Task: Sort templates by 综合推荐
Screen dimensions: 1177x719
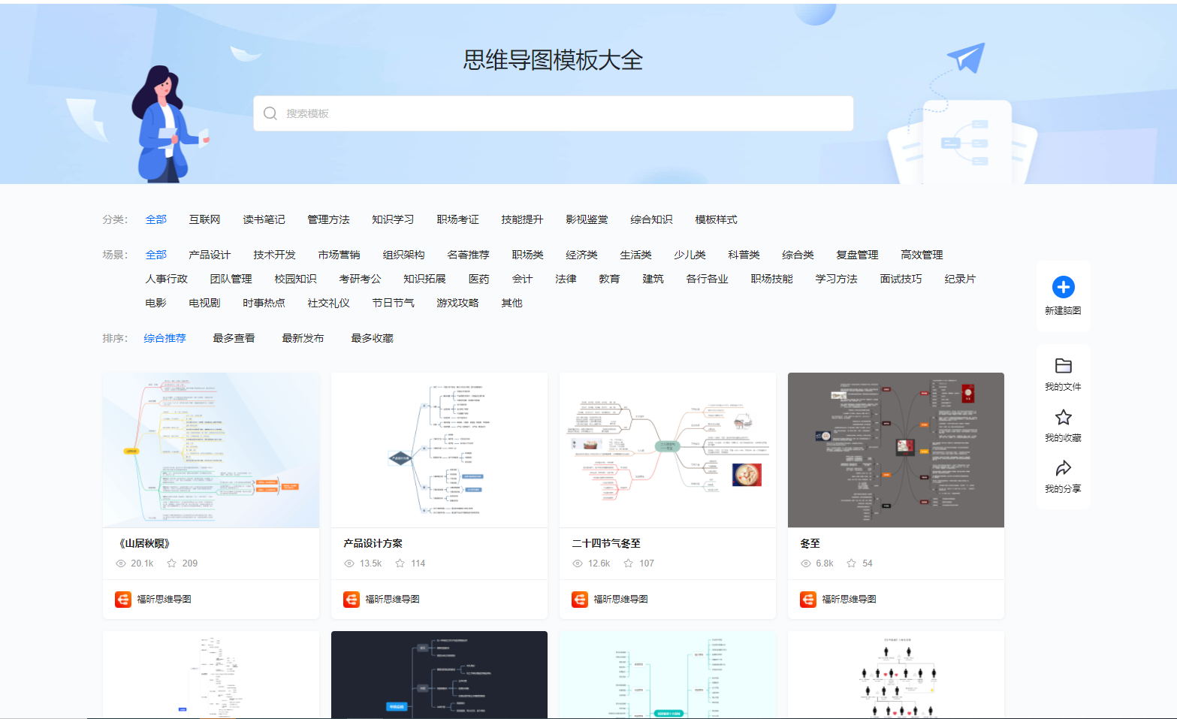Action: tap(165, 338)
